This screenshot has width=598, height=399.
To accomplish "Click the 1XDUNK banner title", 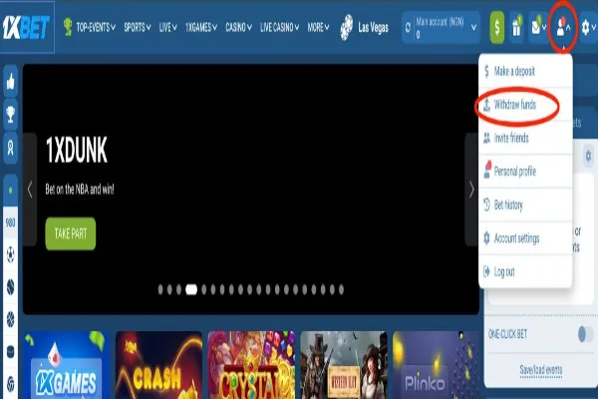I will click(77, 150).
